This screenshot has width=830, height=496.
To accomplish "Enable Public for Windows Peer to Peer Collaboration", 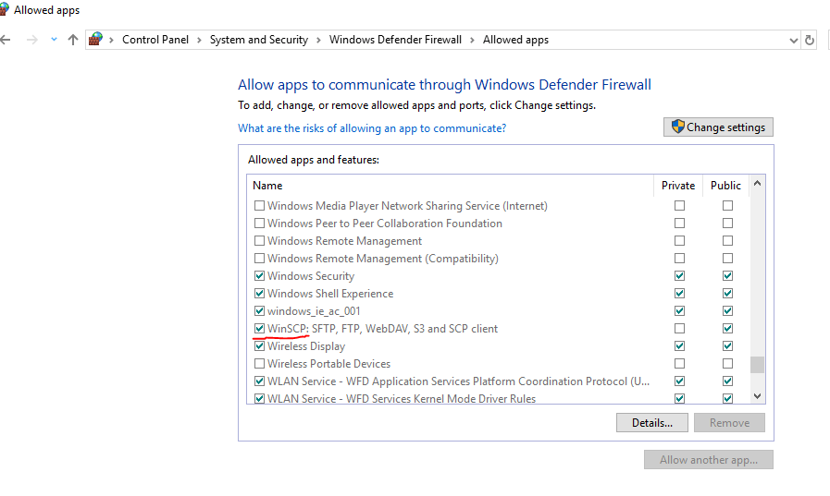I will click(x=728, y=223).
